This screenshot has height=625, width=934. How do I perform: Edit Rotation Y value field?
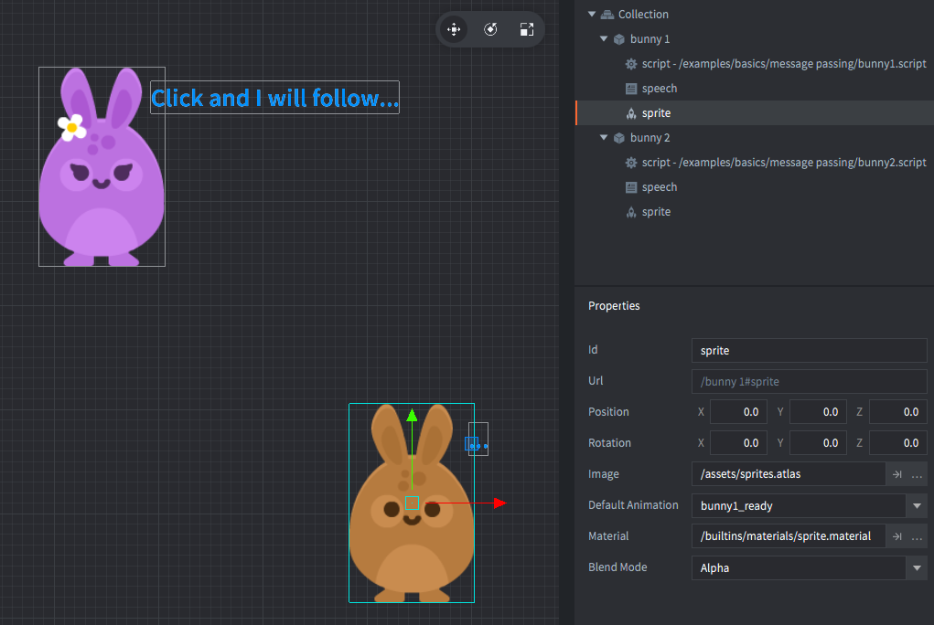(818, 443)
